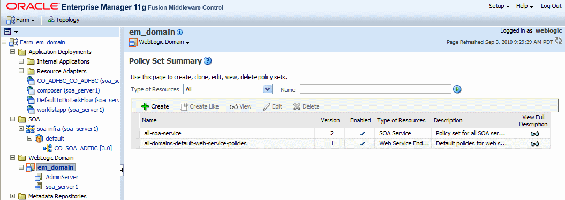Open the Setup menu
Screen dimensions: 565x200
[x=499, y=6]
